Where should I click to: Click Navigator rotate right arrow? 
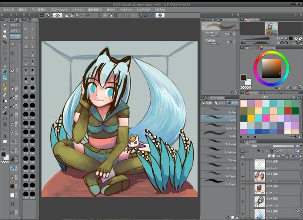tap(287, 43)
